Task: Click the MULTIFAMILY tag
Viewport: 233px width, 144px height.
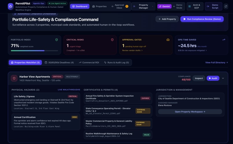Action: [72, 77]
